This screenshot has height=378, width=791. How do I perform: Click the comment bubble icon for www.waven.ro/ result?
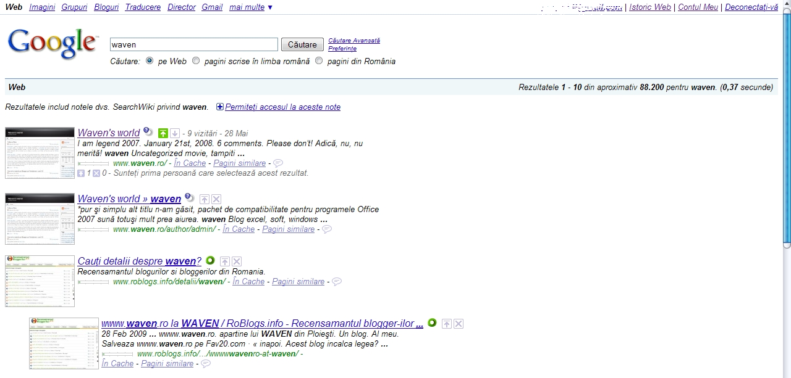(278, 163)
